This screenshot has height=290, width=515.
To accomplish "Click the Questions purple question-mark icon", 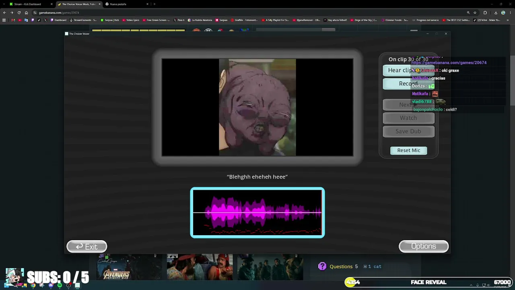I will 322,266.
